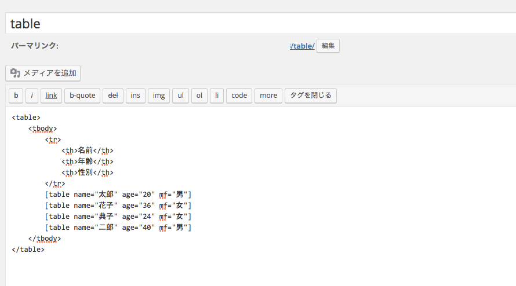
Task: Click the shortcode line for 花子
Action: point(118,206)
